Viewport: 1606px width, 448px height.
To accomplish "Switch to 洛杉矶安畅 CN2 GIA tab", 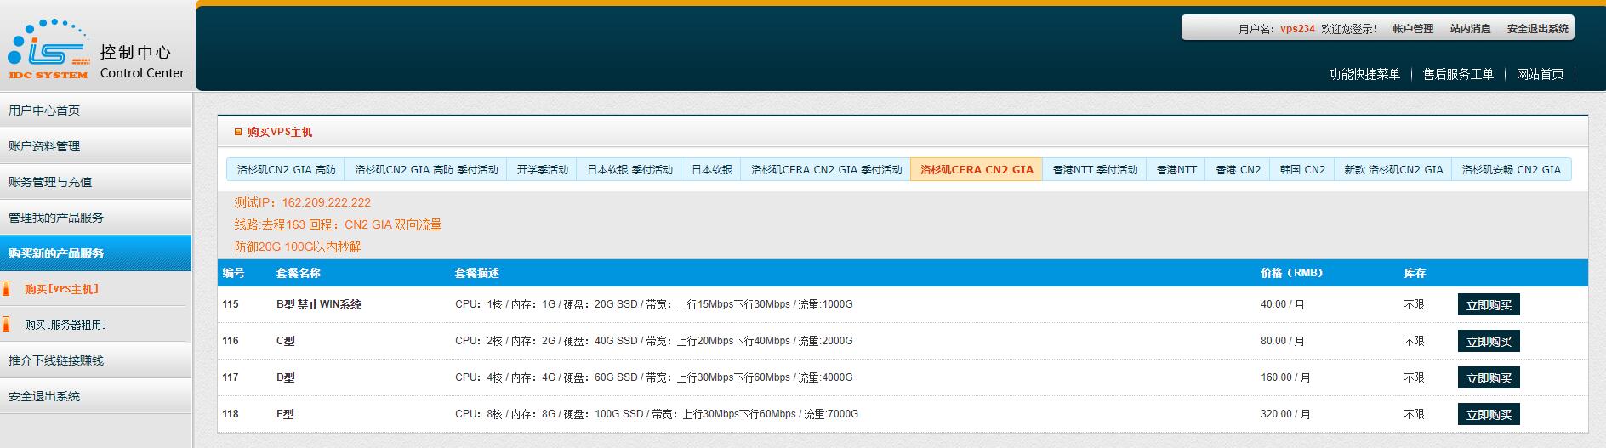I will pos(1512,169).
